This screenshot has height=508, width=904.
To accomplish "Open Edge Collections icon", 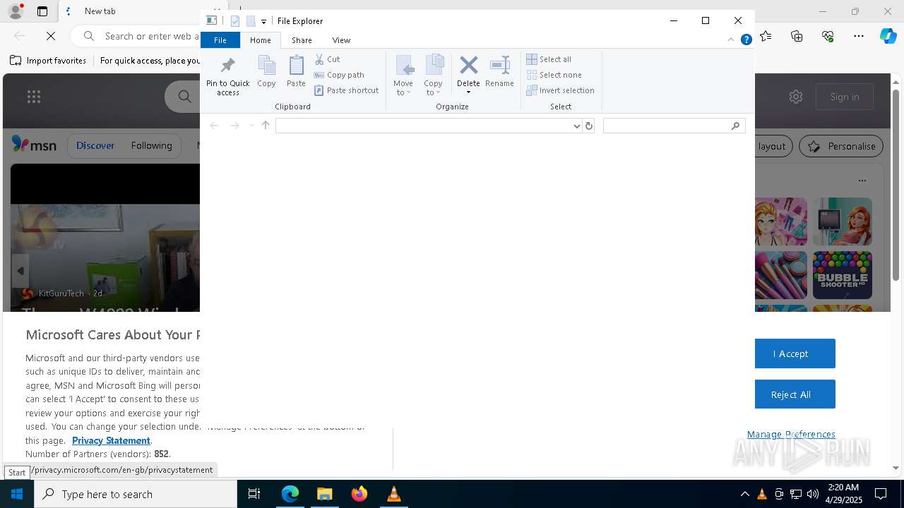I will 797,36.
